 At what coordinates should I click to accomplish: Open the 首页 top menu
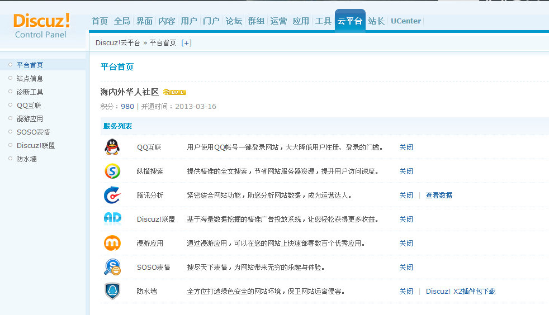100,21
